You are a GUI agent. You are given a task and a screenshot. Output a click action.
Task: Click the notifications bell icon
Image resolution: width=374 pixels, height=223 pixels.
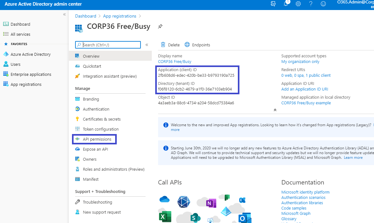286,4
